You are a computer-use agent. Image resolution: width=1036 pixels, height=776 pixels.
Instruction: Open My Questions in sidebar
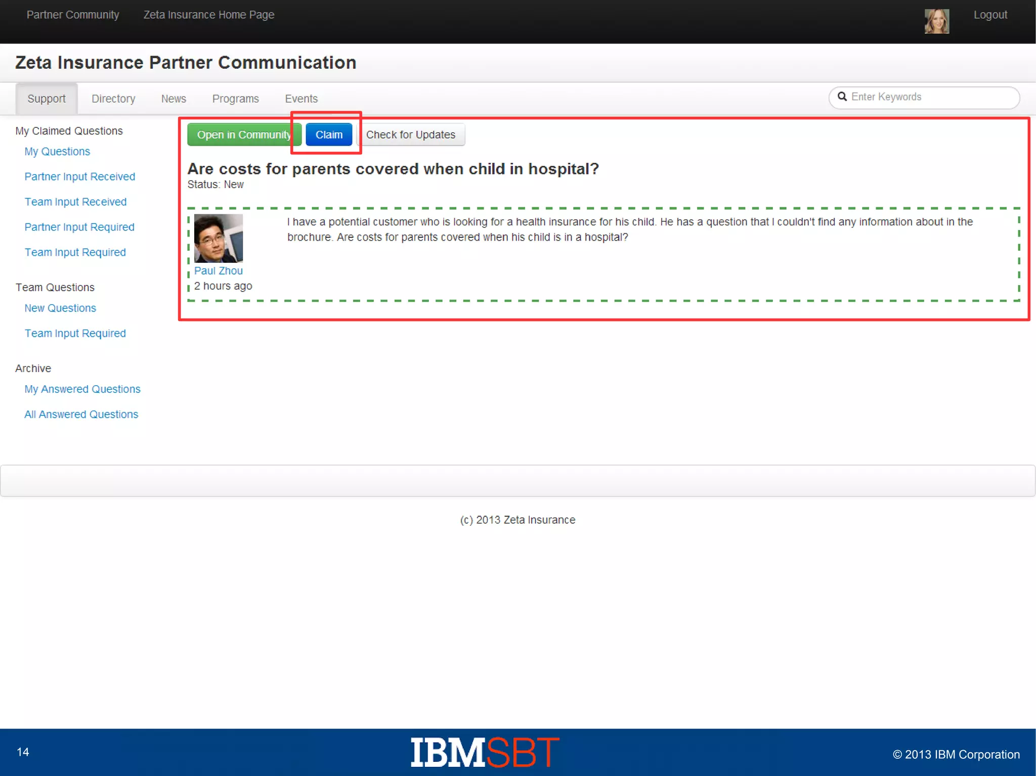pos(57,151)
